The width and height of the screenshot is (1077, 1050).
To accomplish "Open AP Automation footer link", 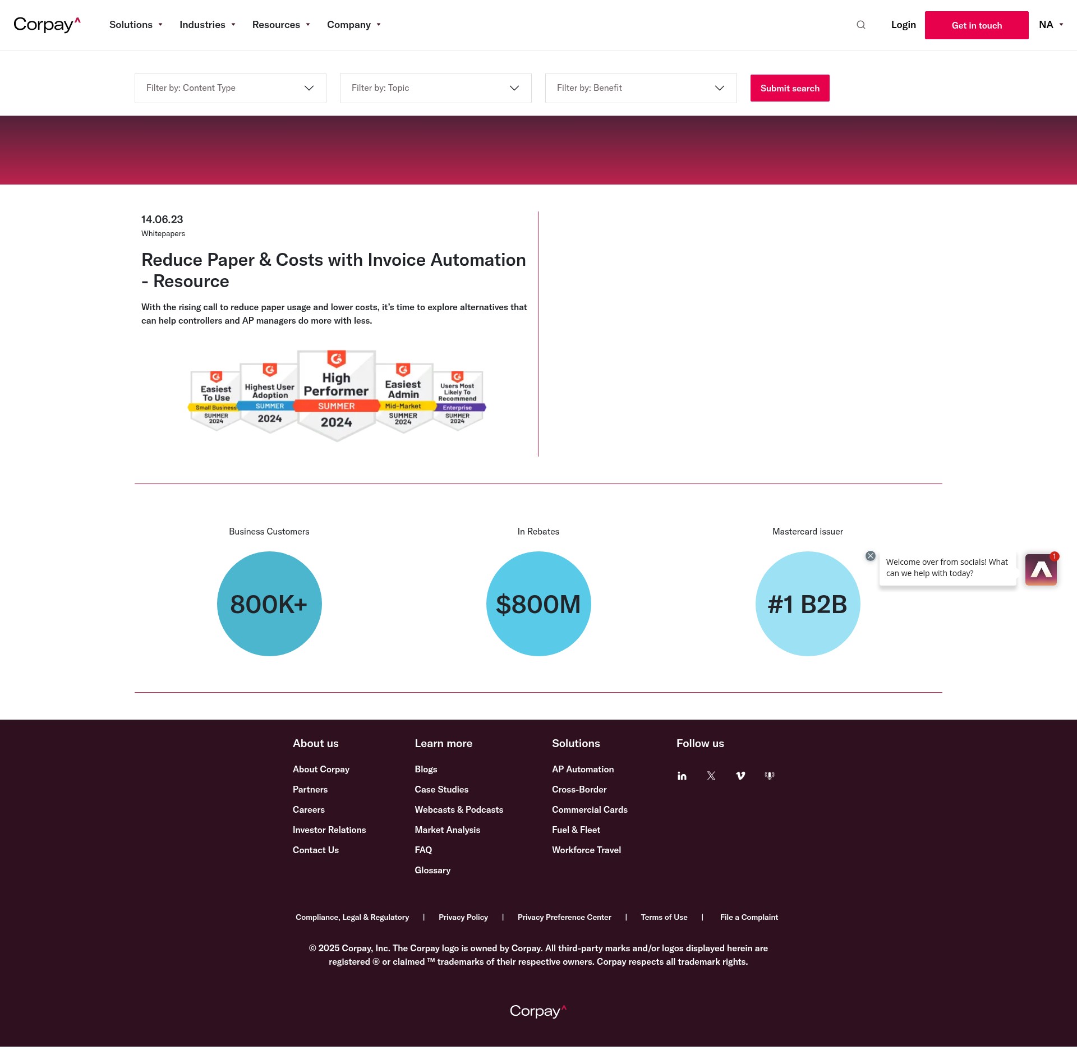I will point(583,769).
